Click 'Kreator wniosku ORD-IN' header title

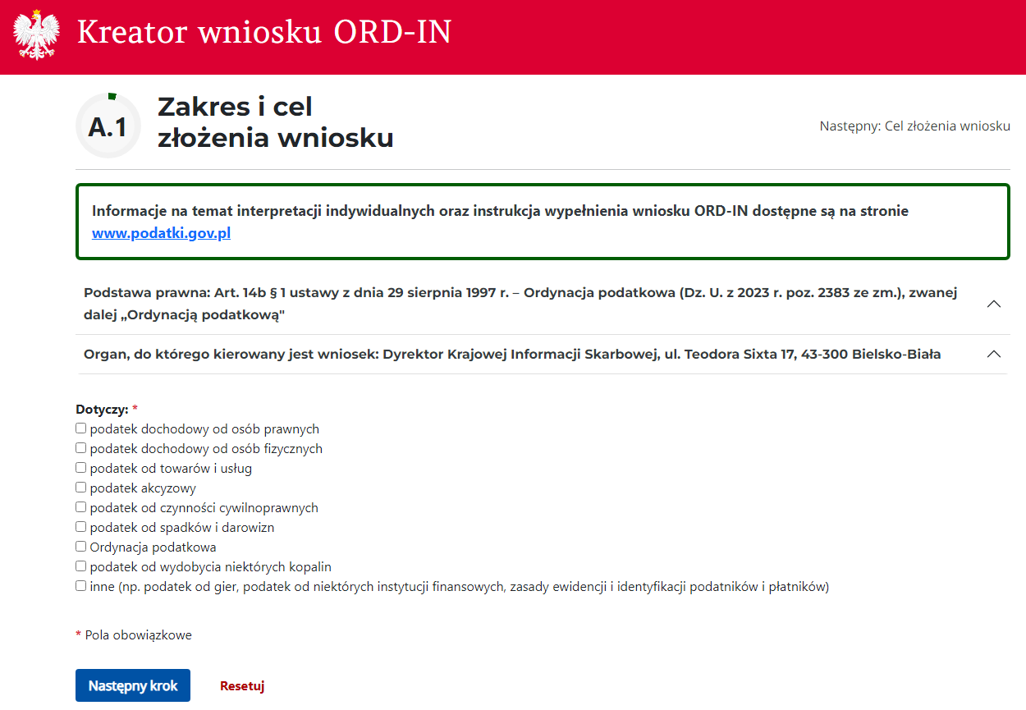tap(264, 33)
